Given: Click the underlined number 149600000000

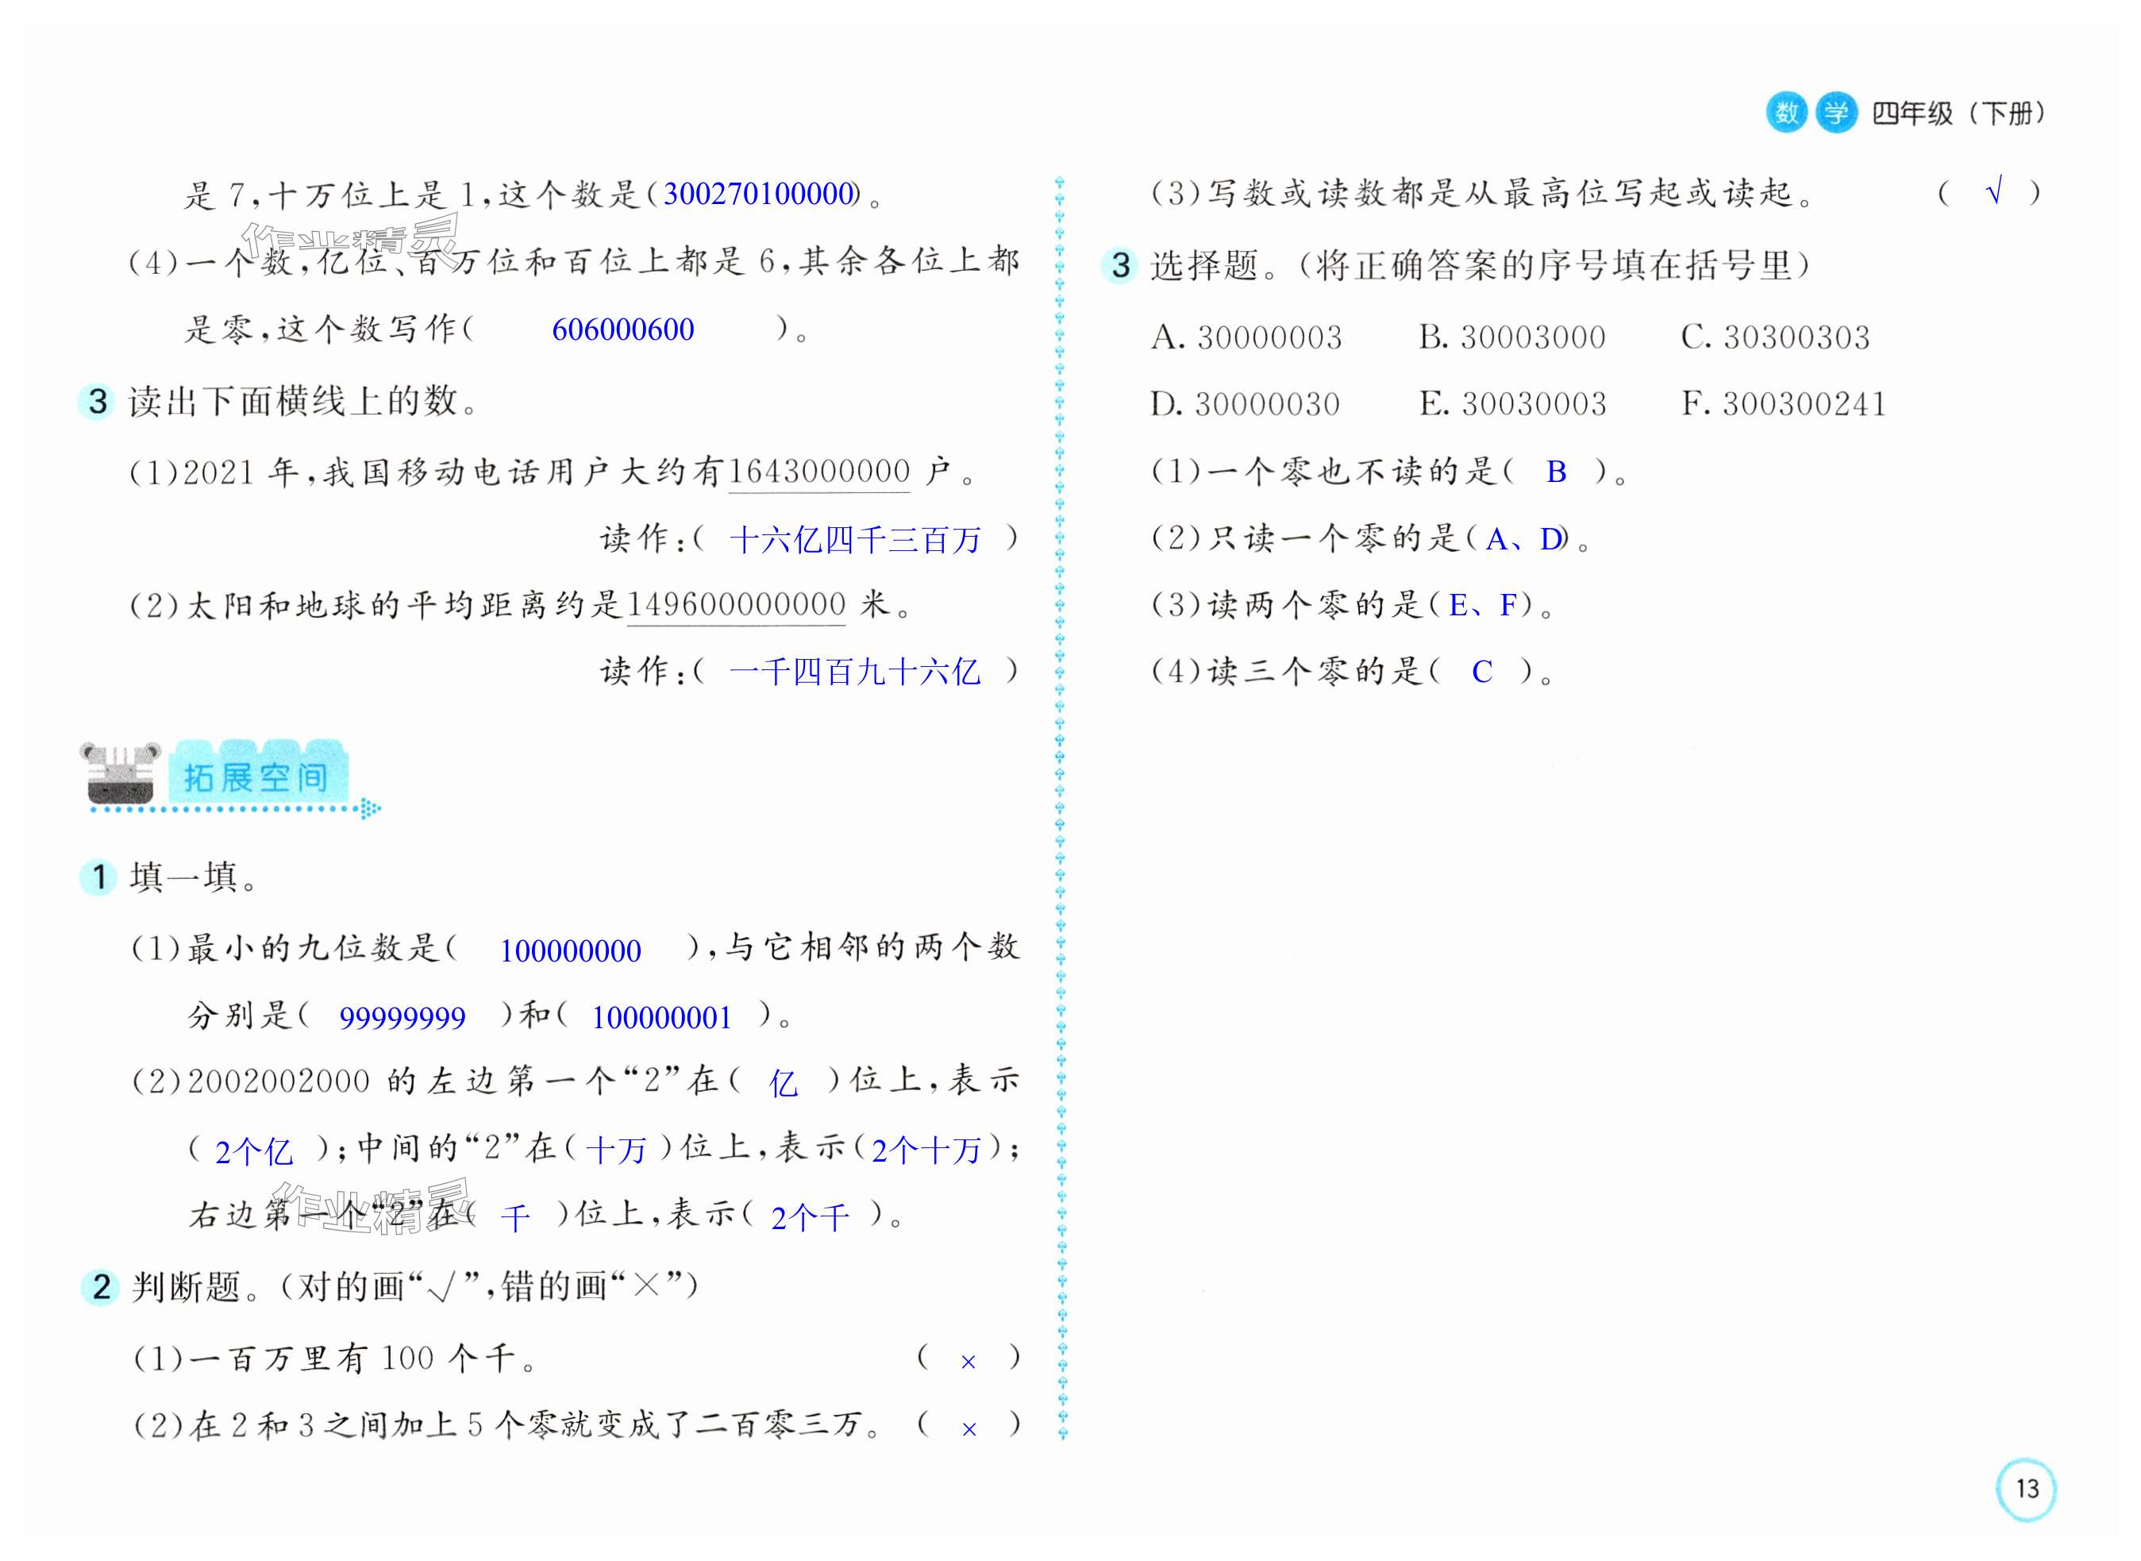Looking at the screenshot, I should point(736,605).
